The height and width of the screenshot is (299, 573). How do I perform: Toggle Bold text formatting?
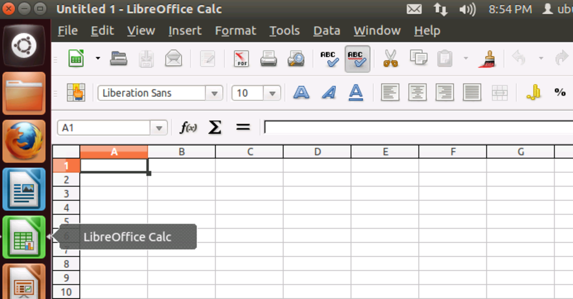[x=301, y=93]
